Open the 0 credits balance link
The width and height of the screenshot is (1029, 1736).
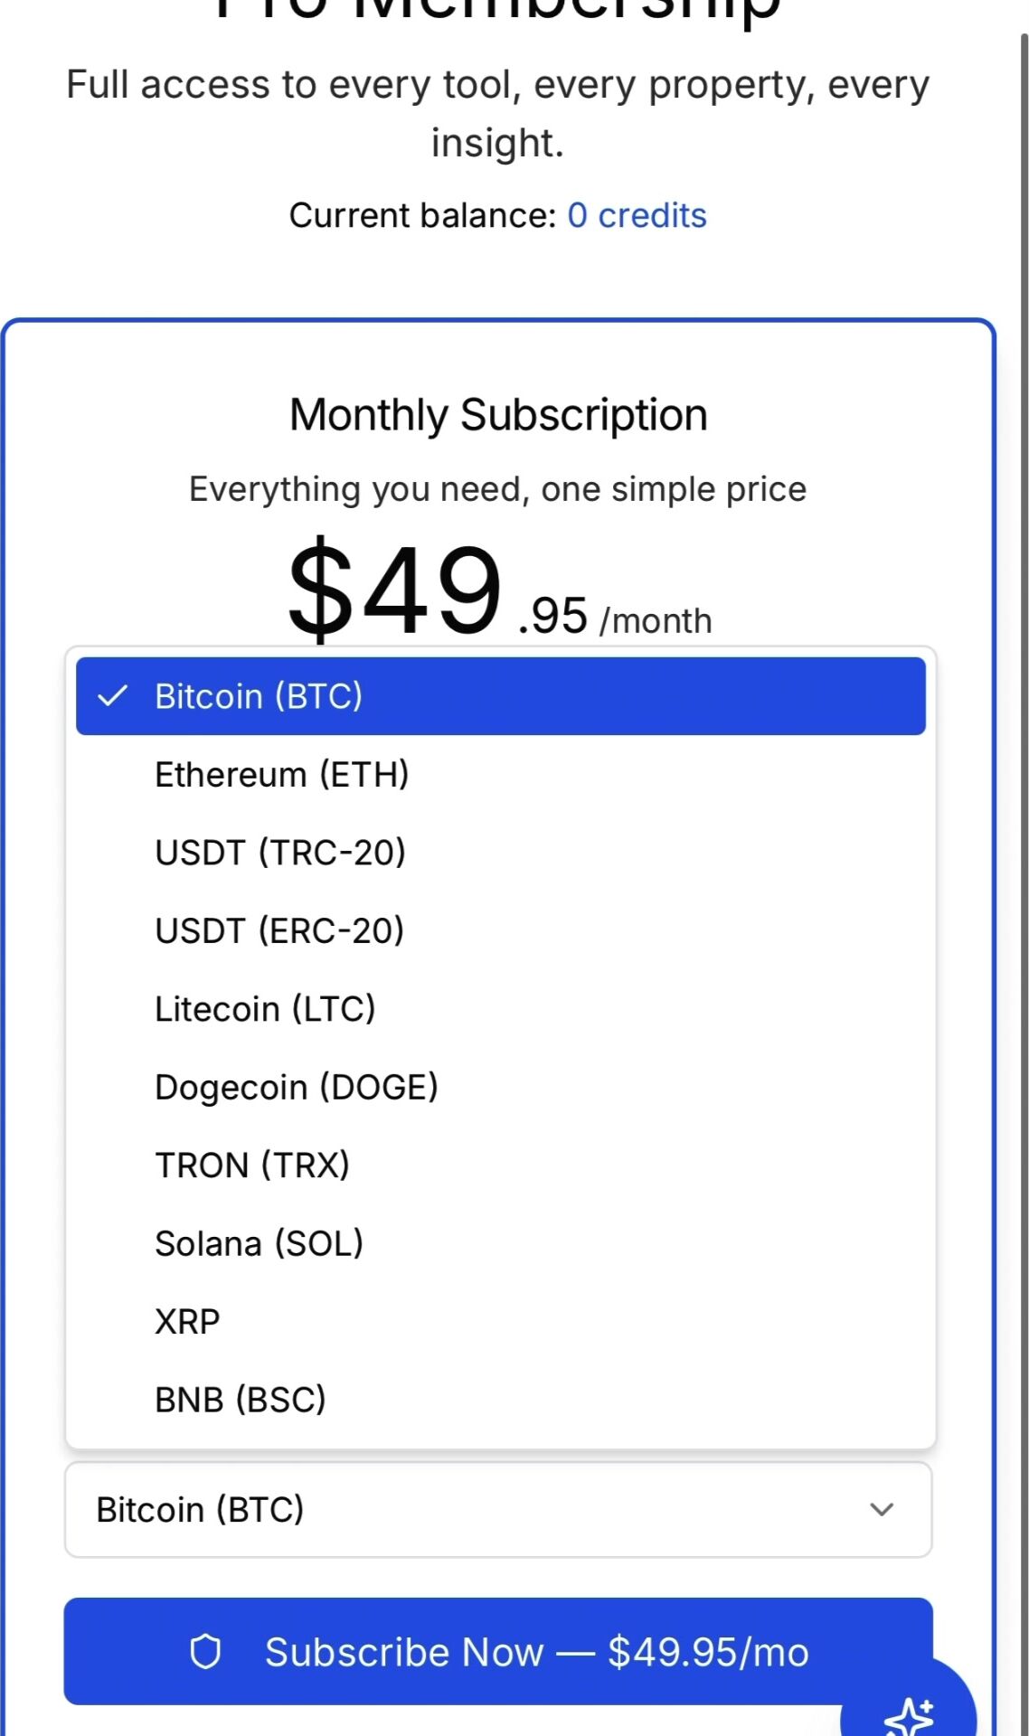[x=637, y=216]
